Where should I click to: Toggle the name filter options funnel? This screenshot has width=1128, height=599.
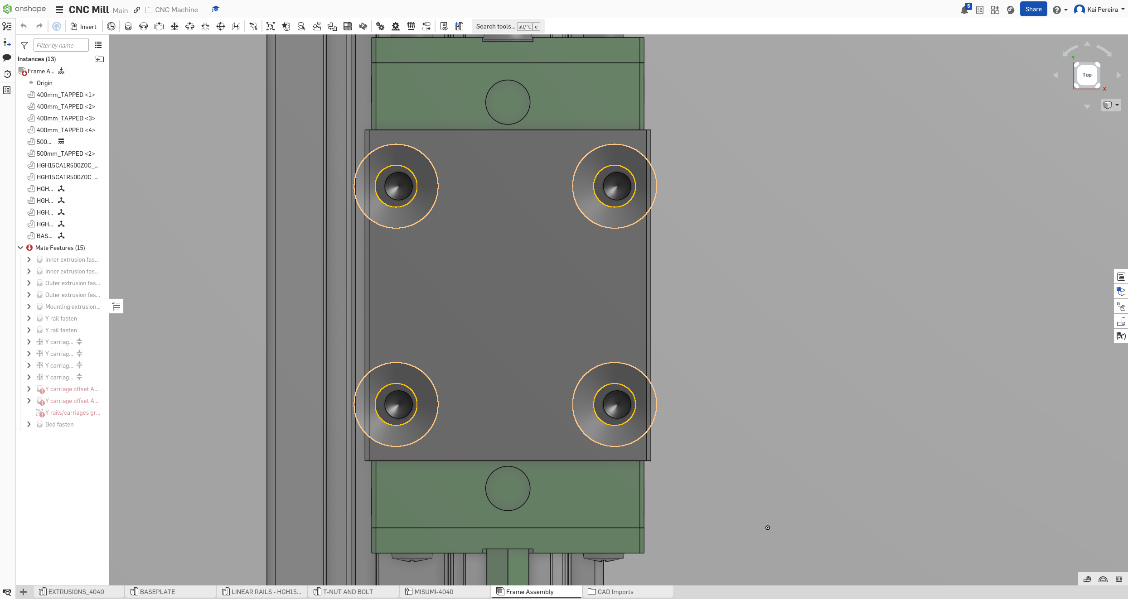point(24,45)
